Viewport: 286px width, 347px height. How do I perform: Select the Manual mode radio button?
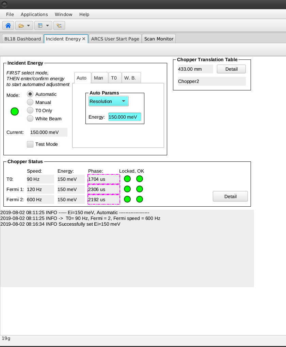click(30, 102)
